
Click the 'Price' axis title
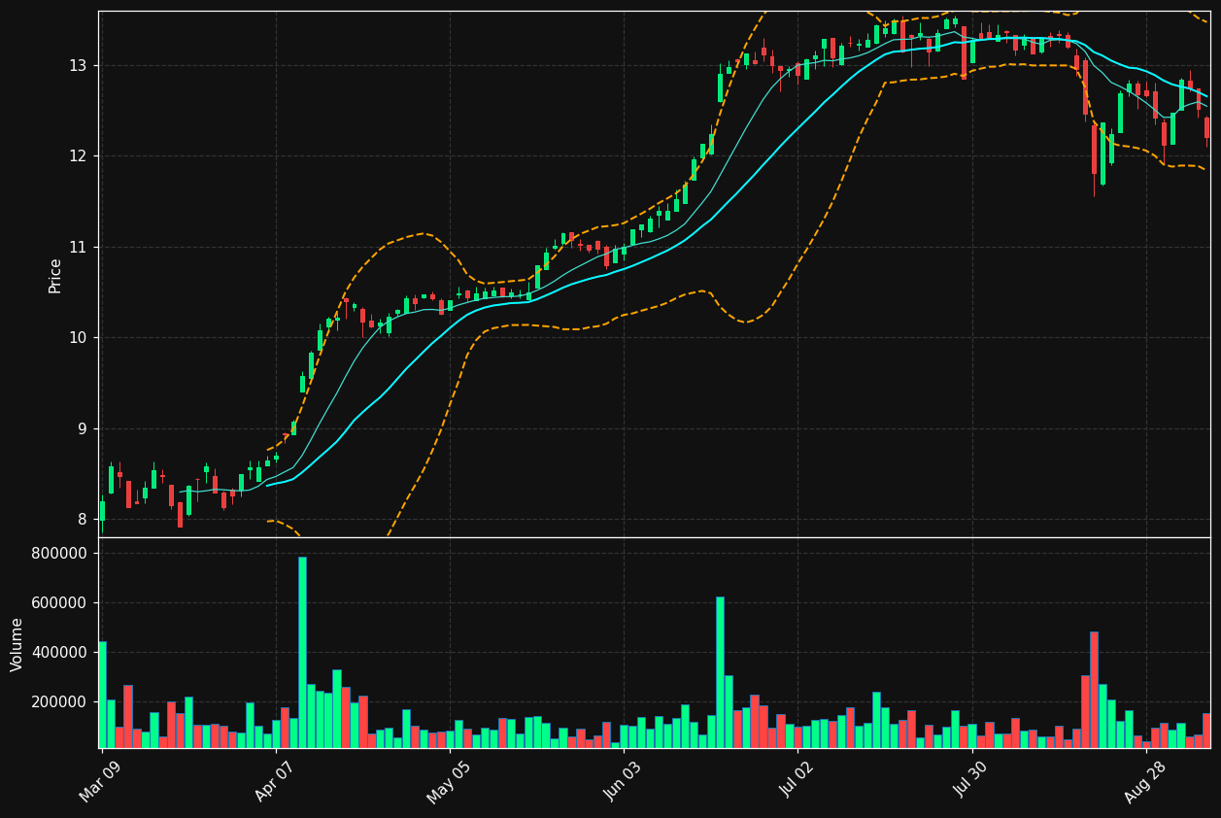click(x=55, y=275)
